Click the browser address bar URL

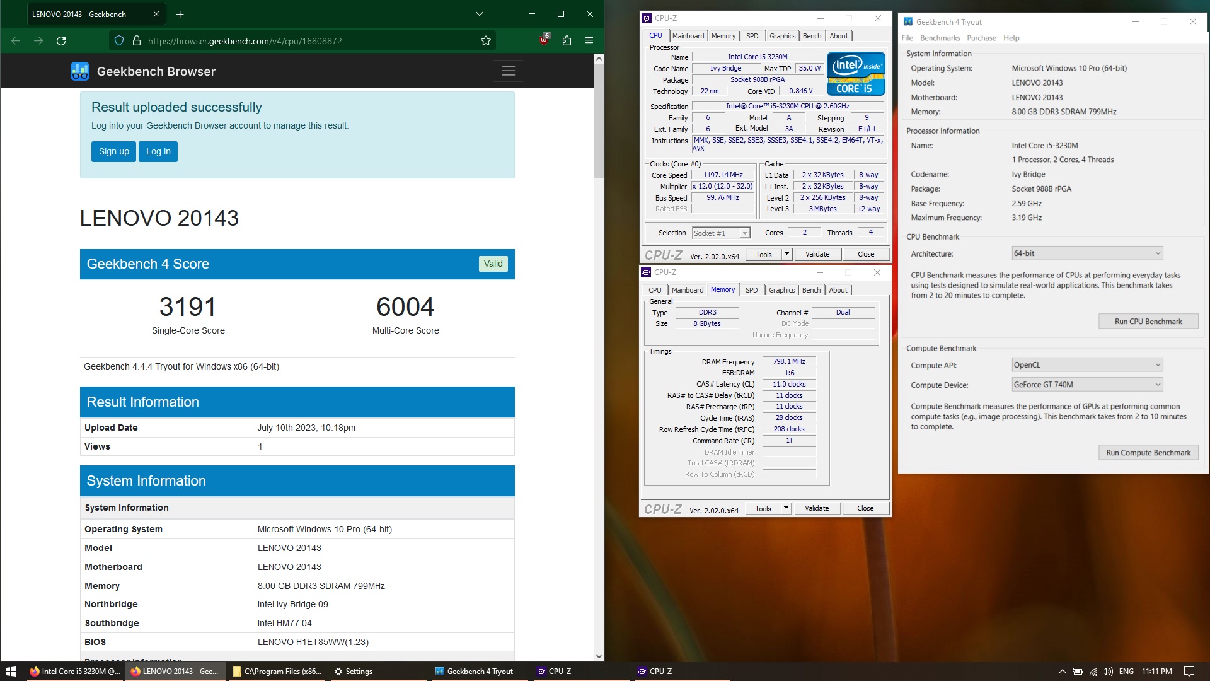pos(245,41)
